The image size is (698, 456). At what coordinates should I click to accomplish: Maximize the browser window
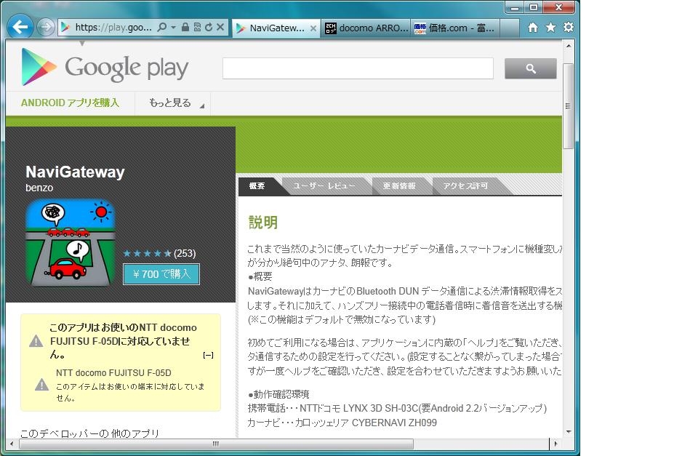(x=533, y=7)
